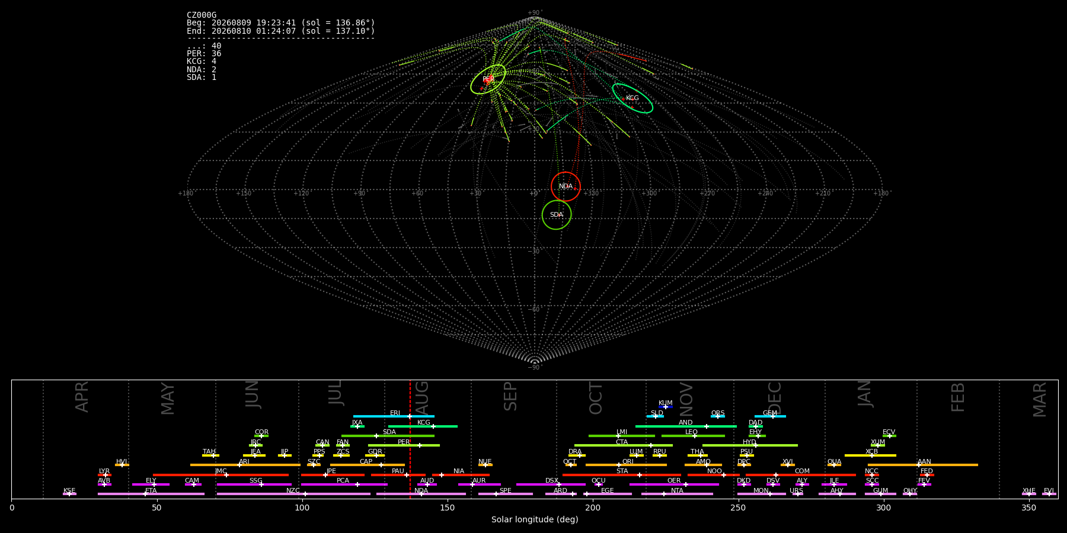Click the Solar longitude axis label
This screenshot has height=533, width=1067.
(x=535, y=519)
